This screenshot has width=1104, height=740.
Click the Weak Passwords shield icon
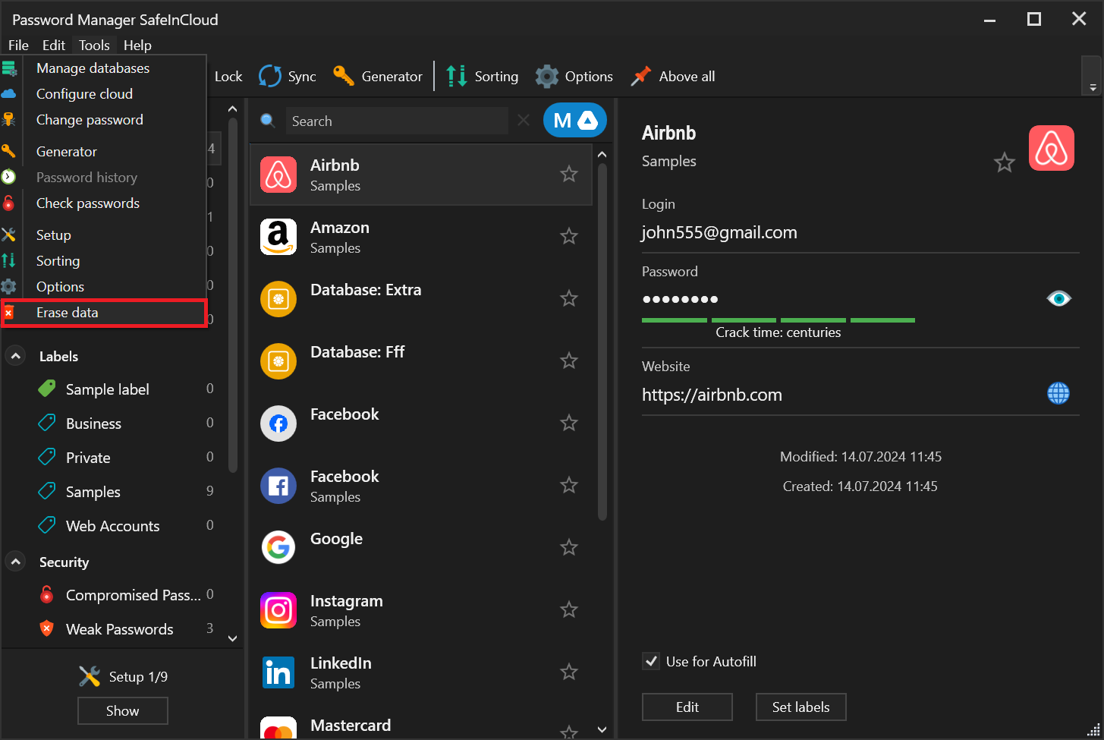tap(47, 629)
